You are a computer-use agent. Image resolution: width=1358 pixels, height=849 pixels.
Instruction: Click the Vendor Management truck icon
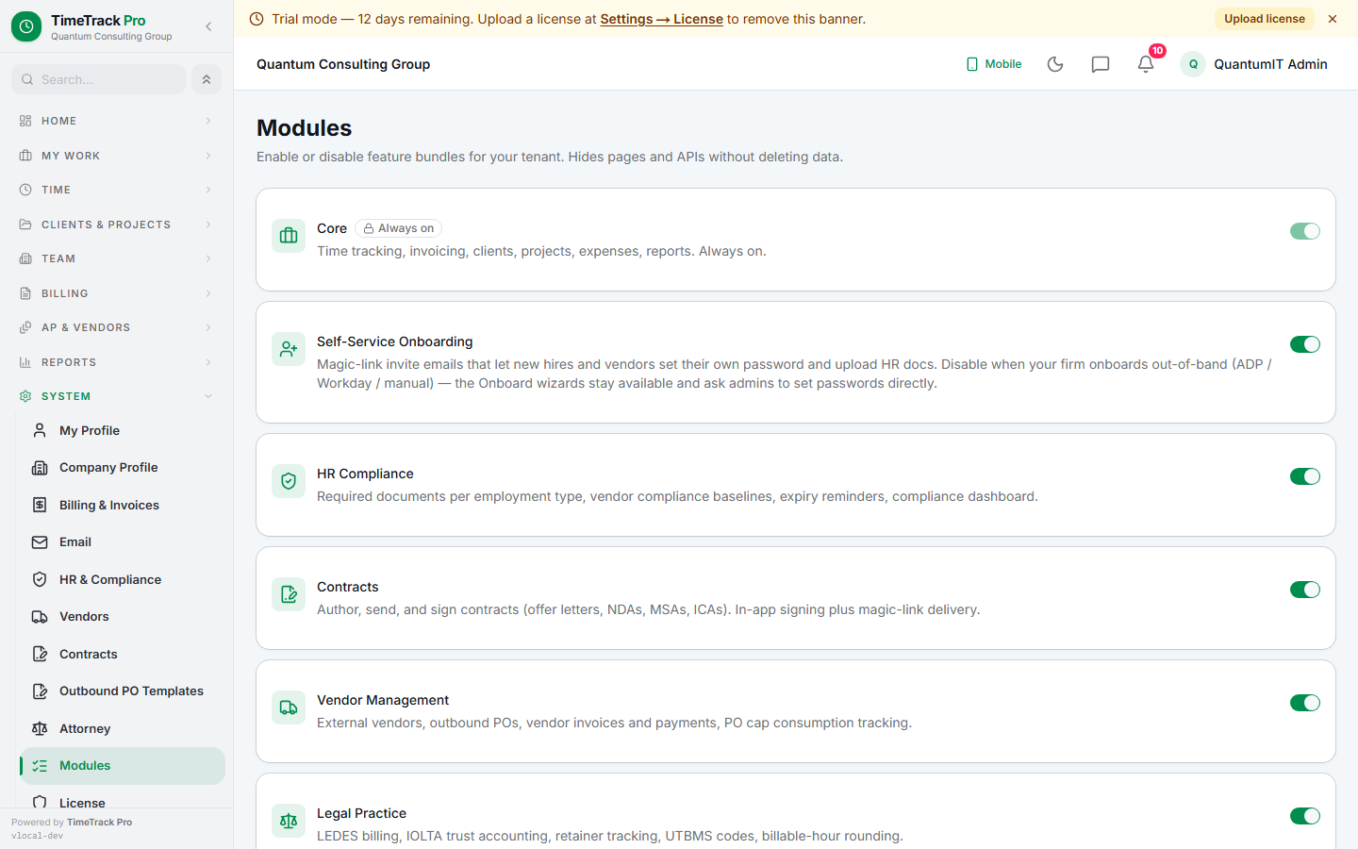(289, 707)
